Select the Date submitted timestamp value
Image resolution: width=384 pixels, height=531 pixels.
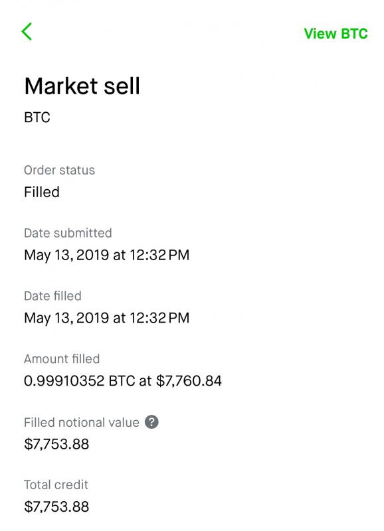point(107,255)
